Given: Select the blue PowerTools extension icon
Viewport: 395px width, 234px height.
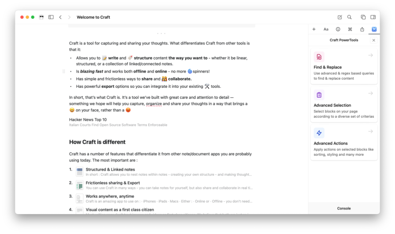Looking at the screenshot, I should [374, 29].
